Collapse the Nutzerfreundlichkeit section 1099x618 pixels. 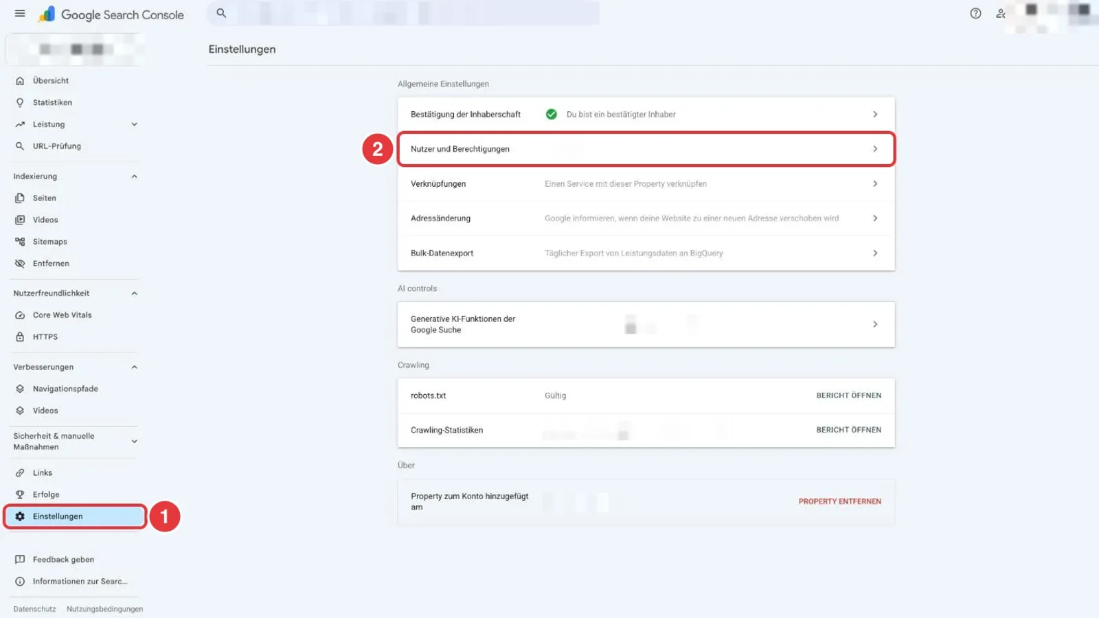pyautogui.click(x=135, y=293)
